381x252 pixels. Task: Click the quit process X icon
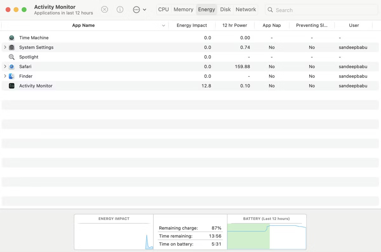(104, 9)
